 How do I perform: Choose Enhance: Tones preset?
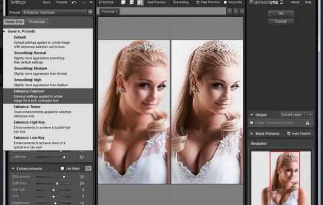point(48,111)
